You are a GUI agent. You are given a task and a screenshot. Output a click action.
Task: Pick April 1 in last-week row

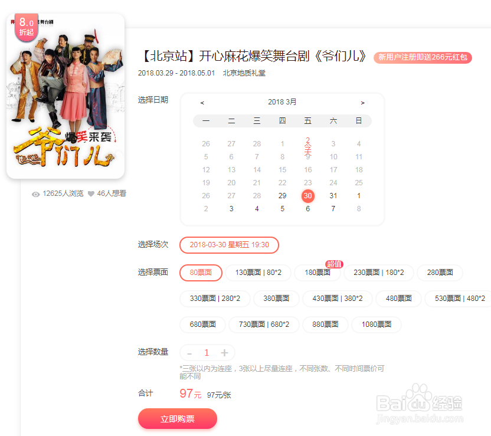pyautogui.click(x=359, y=196)
